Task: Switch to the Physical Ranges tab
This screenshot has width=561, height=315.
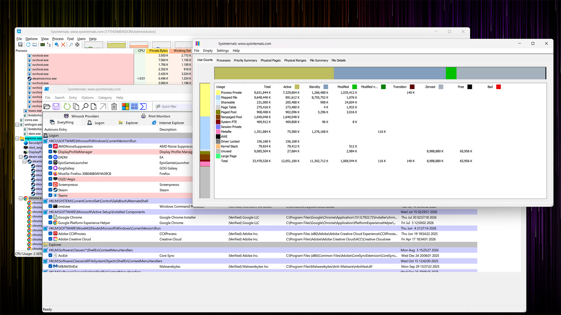Action: pyautogui.click(x=295, y=60)
